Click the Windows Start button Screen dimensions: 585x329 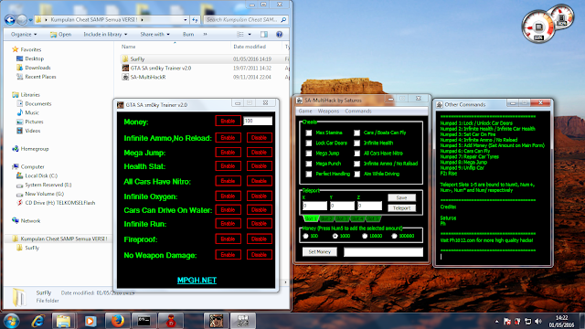coord(12,321)
